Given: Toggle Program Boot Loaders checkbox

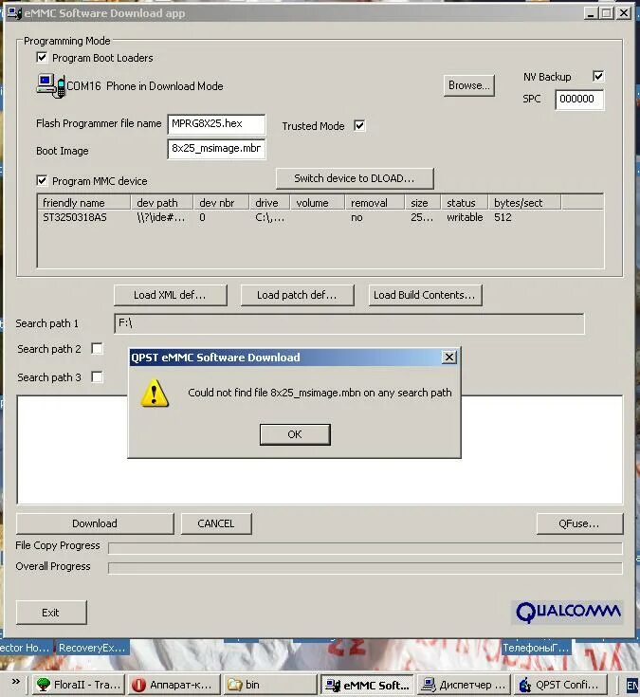Looking at the screenshot, I should point(42,57).
